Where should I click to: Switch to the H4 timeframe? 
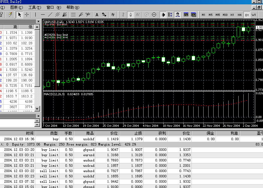[x=240, y=15]
